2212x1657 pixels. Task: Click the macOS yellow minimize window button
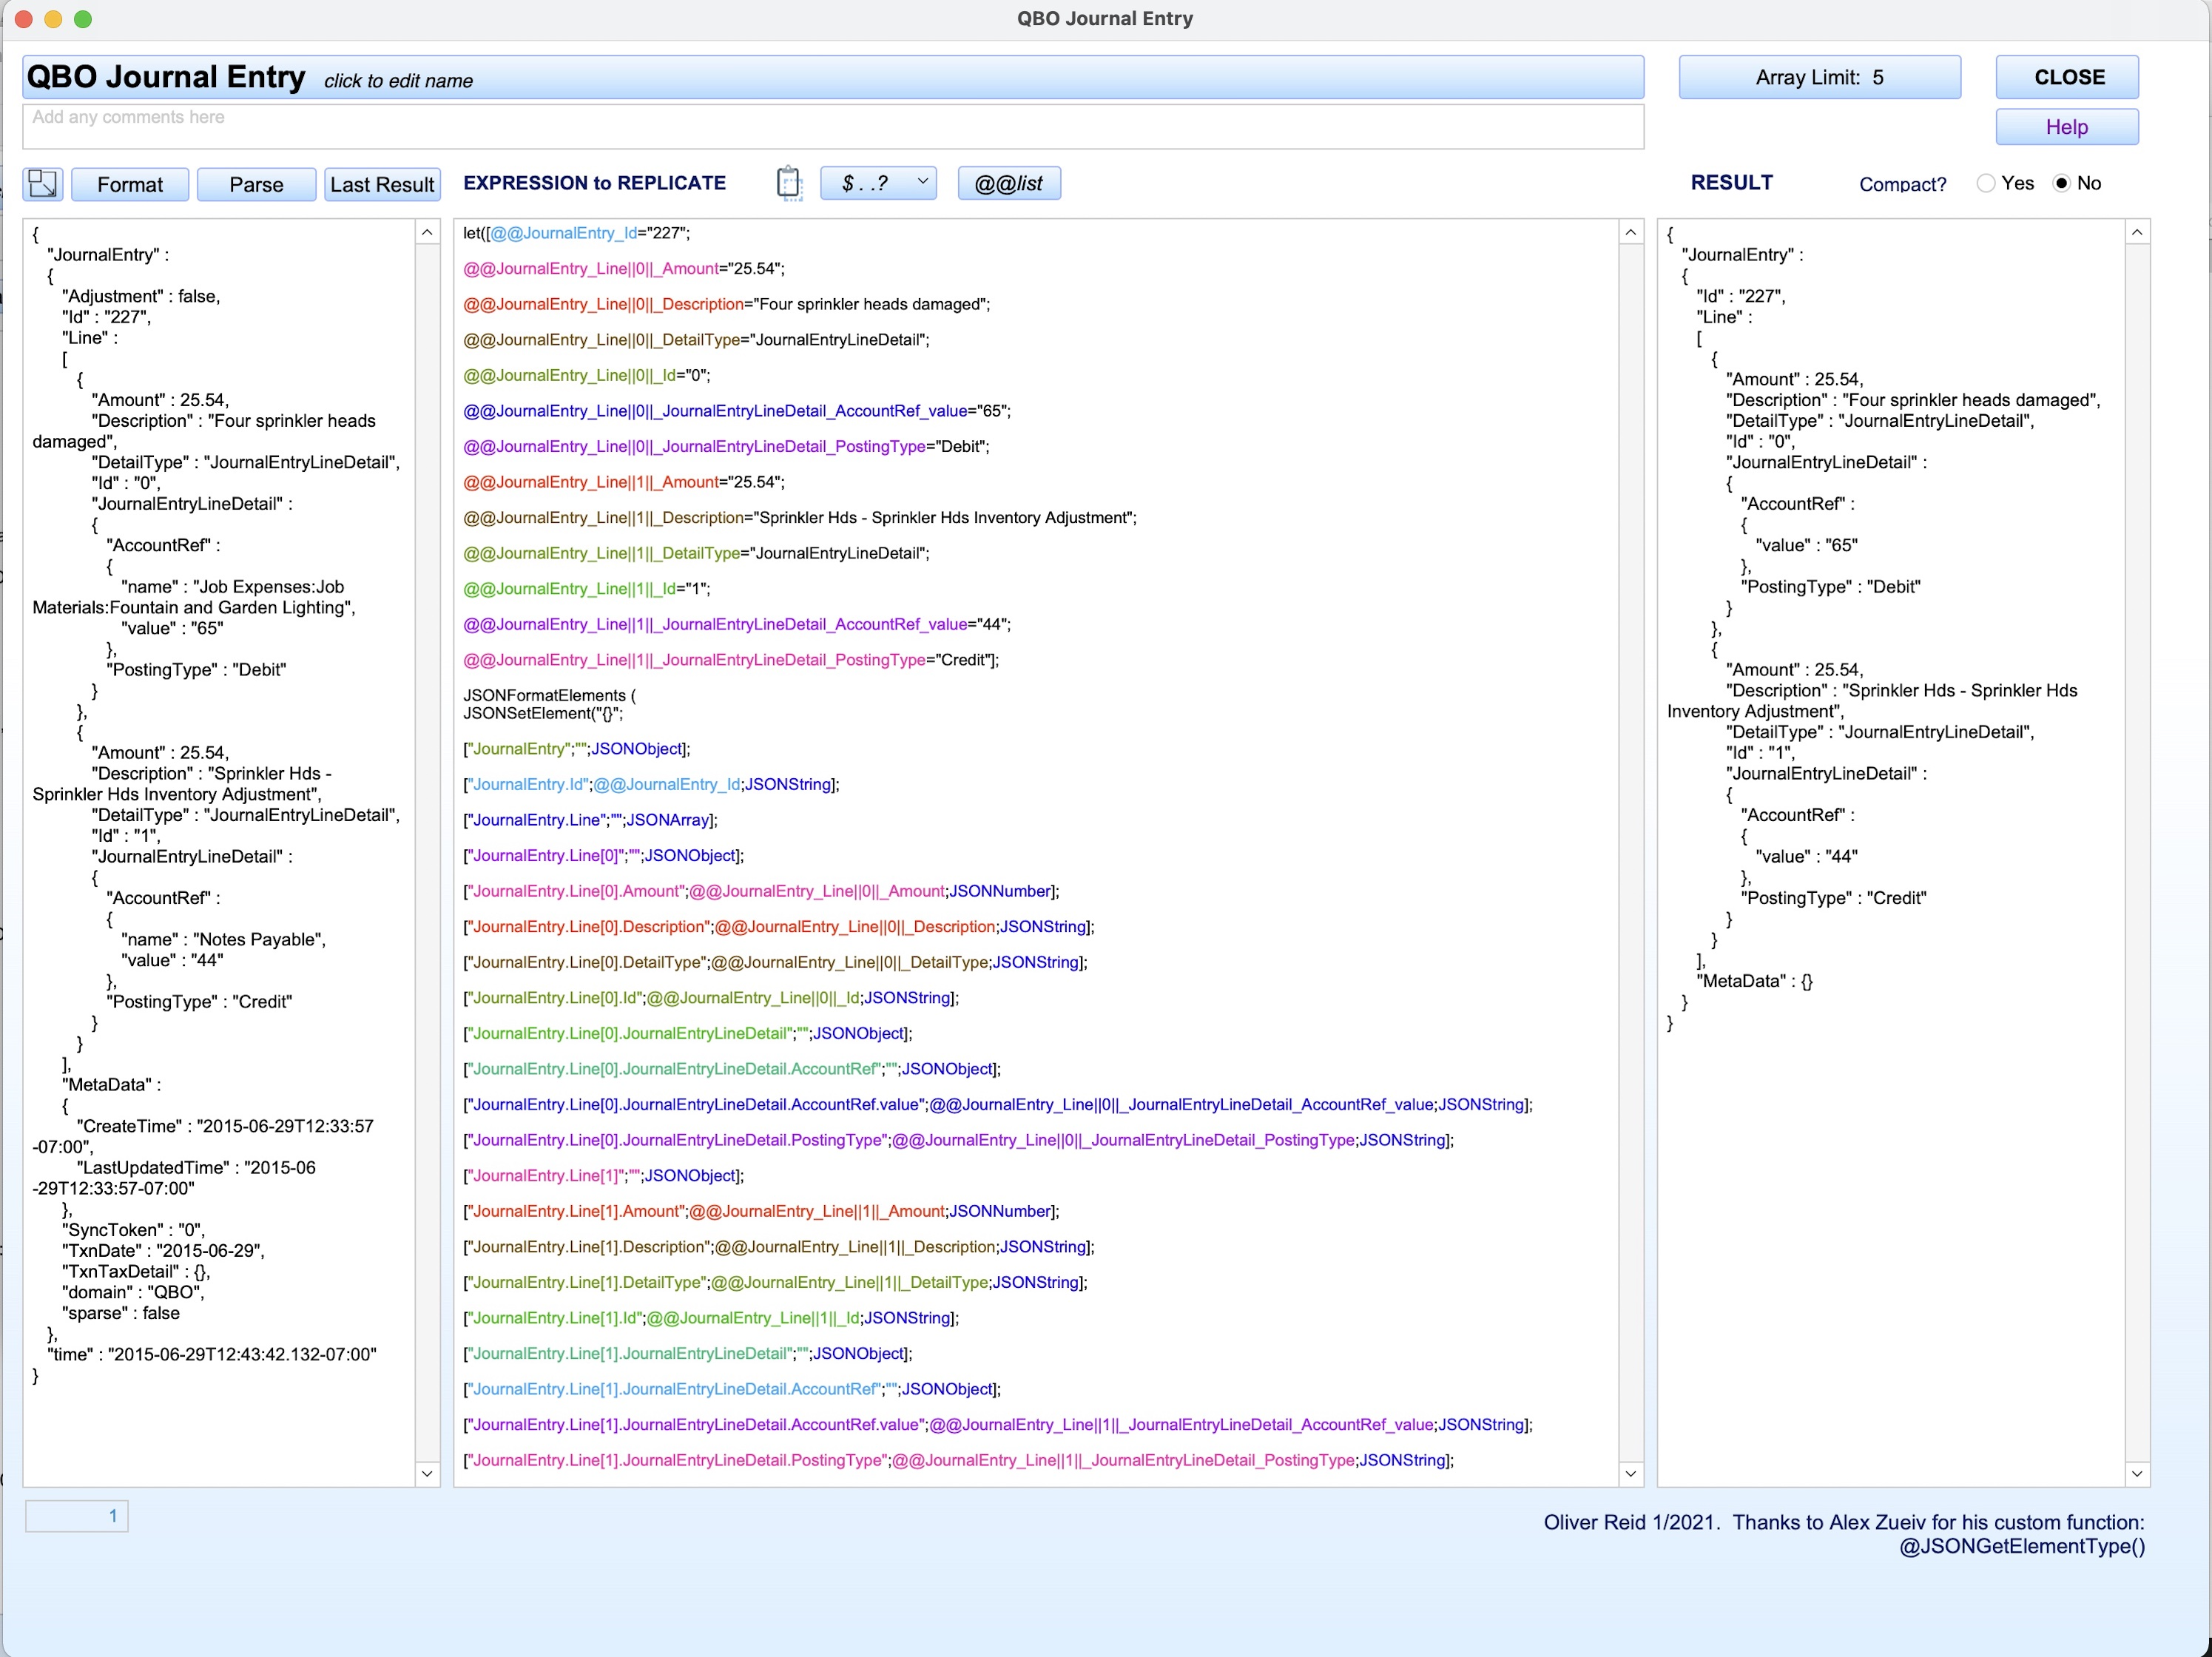pos(54,19)
